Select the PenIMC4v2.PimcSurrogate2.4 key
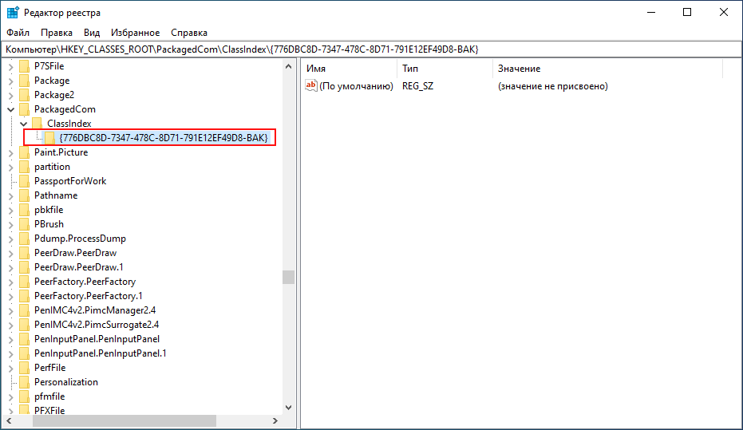The image size is (743, 430). click(x=97, y=325)
